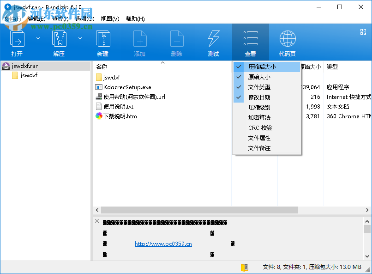Click the horizontal scrollbar left arrow
372x274 pixels.
tap(96, 210)
